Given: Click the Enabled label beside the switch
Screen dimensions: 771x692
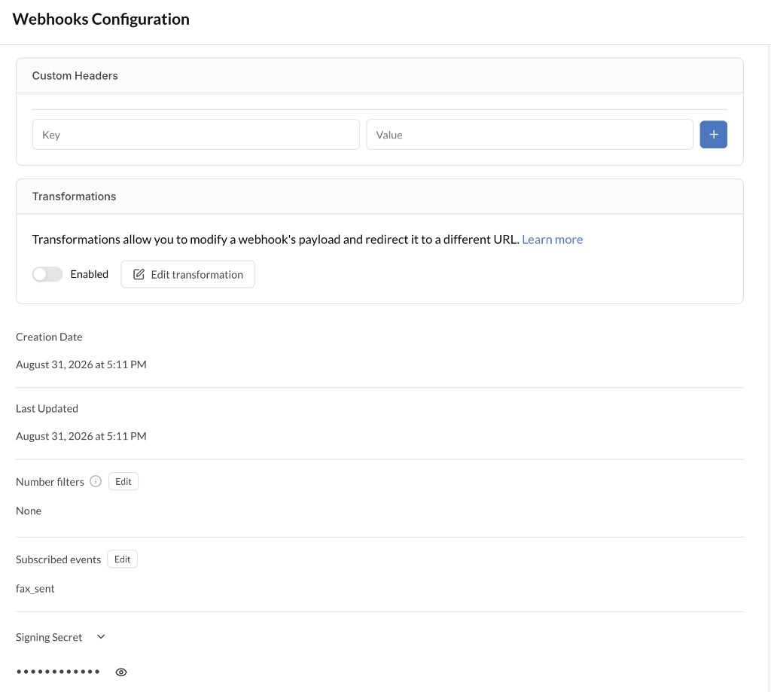Looking at the screenshot, I should coord(89,274).
